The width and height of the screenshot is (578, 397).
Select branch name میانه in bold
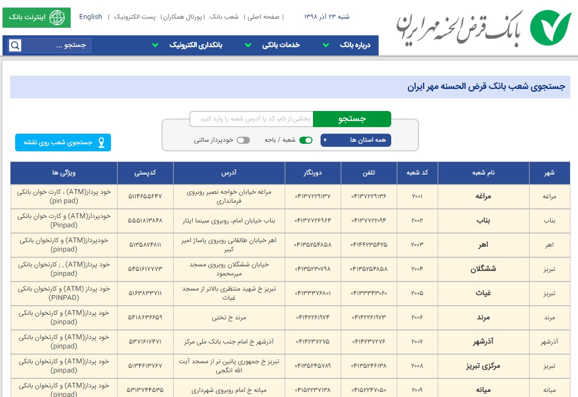click(483, 390)
